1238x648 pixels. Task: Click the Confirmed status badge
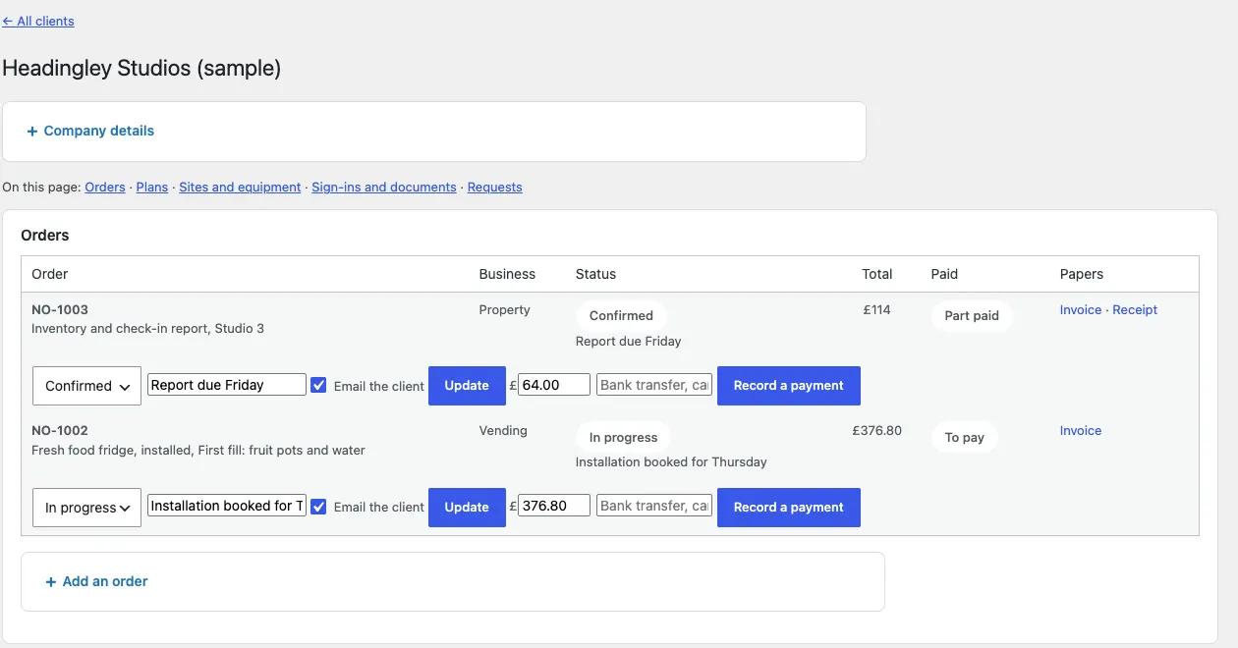pos(621,316)
